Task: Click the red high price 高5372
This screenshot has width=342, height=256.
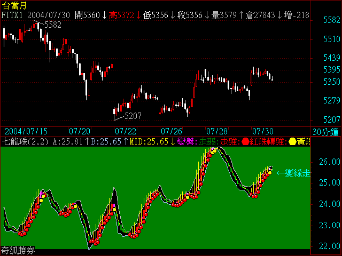Action: [121, 15]
